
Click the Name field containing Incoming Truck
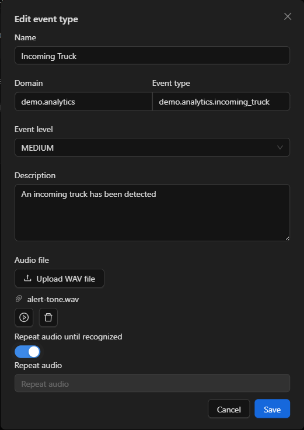pos(152,56)
